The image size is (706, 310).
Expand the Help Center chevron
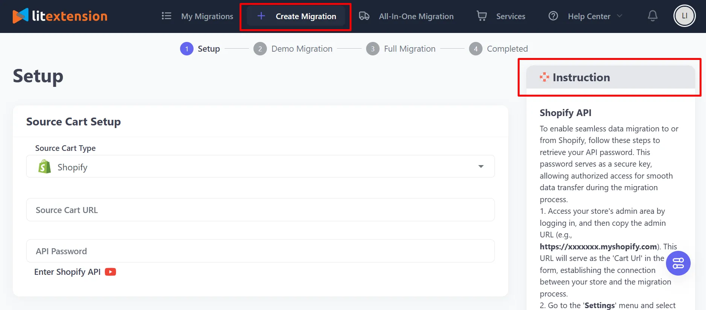[x=620, y=16]
